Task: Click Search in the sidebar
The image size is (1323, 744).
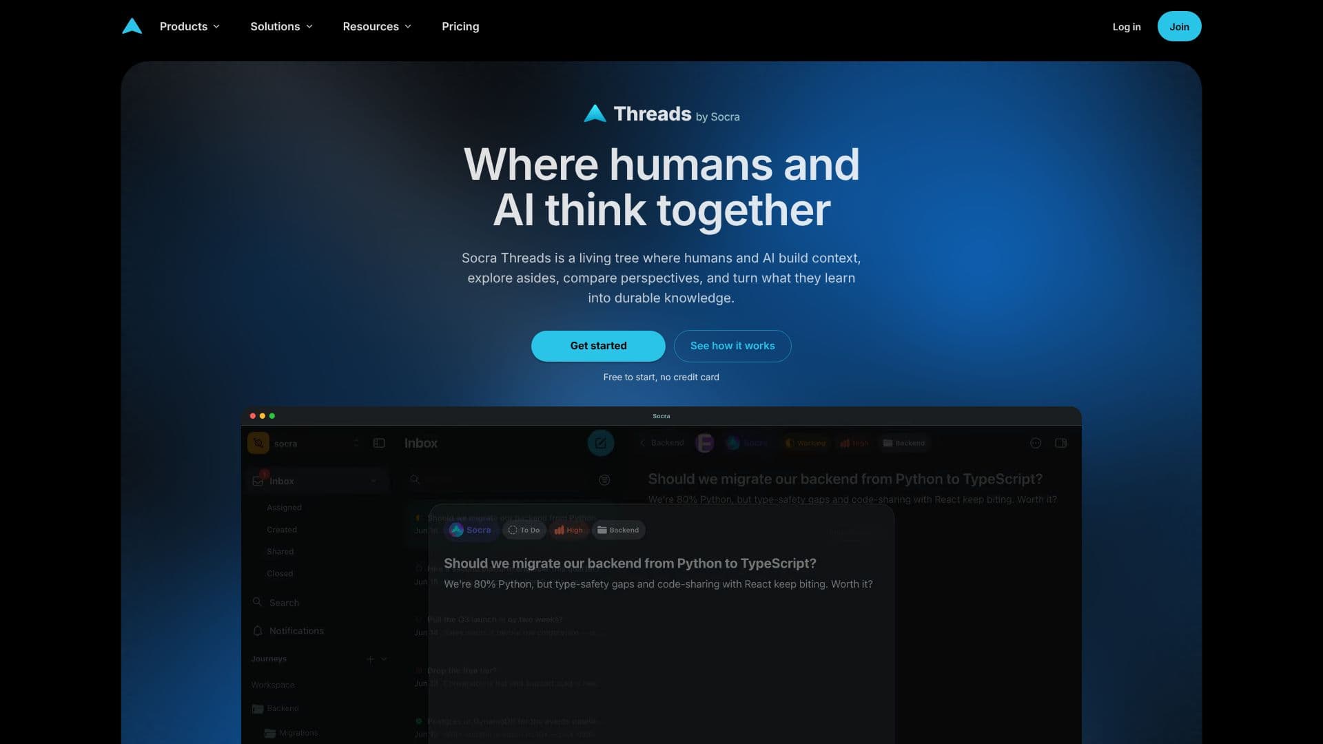Action: point(276,603)
